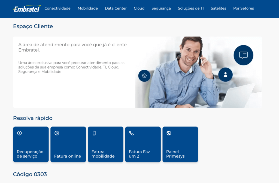Open the Por Setores navigation dropdown
The width and height of the screenshot is (279, 183).
(243, 8)
